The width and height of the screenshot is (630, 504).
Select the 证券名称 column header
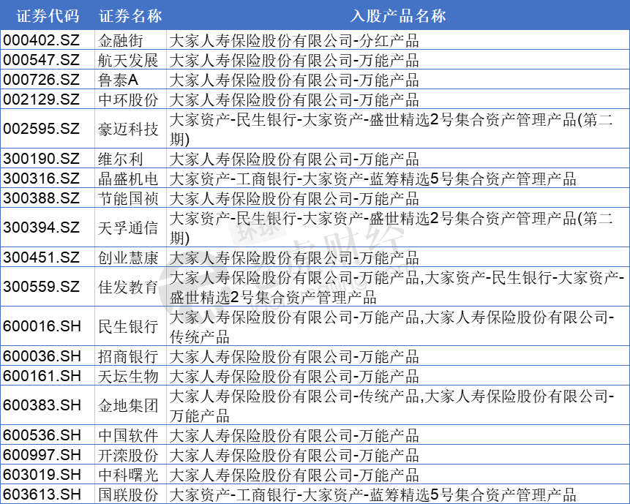tap(130, 16)
